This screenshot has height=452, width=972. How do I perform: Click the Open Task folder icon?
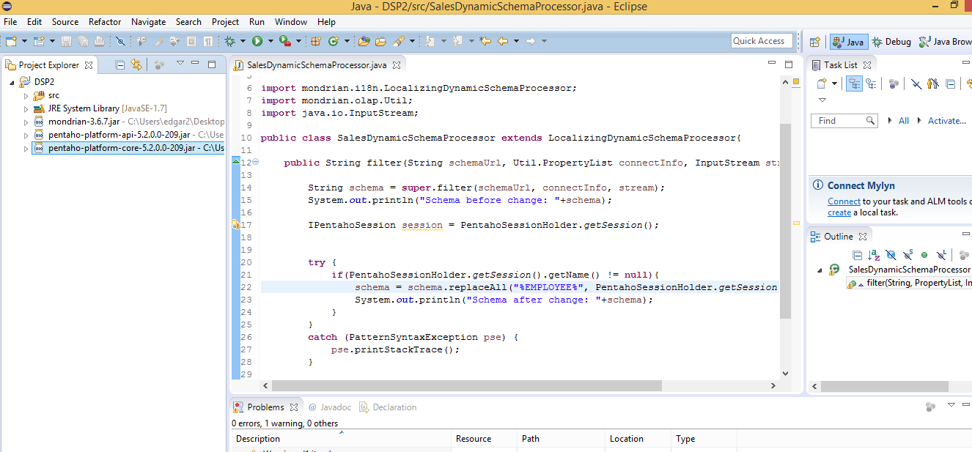click(x=380, y=41)
